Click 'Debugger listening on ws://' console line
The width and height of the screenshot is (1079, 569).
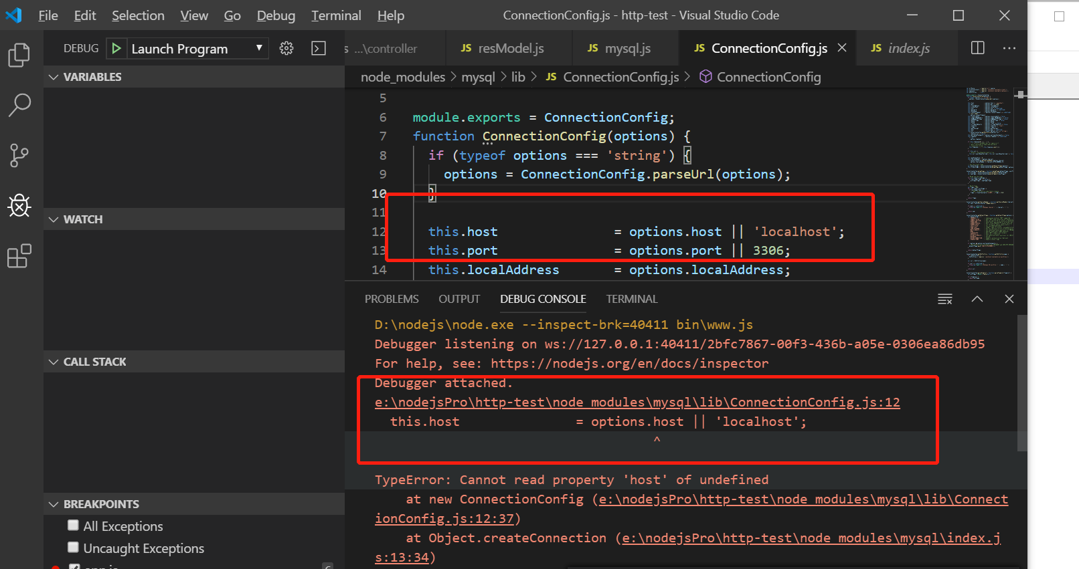pyautogui.click(x=679, y=344)
